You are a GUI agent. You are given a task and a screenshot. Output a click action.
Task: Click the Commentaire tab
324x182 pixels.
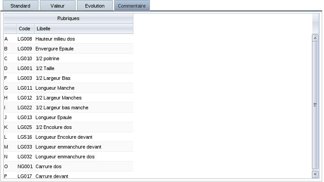point(132,6)
